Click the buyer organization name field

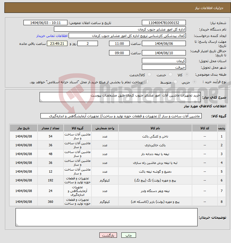click(x=120, y=29)
